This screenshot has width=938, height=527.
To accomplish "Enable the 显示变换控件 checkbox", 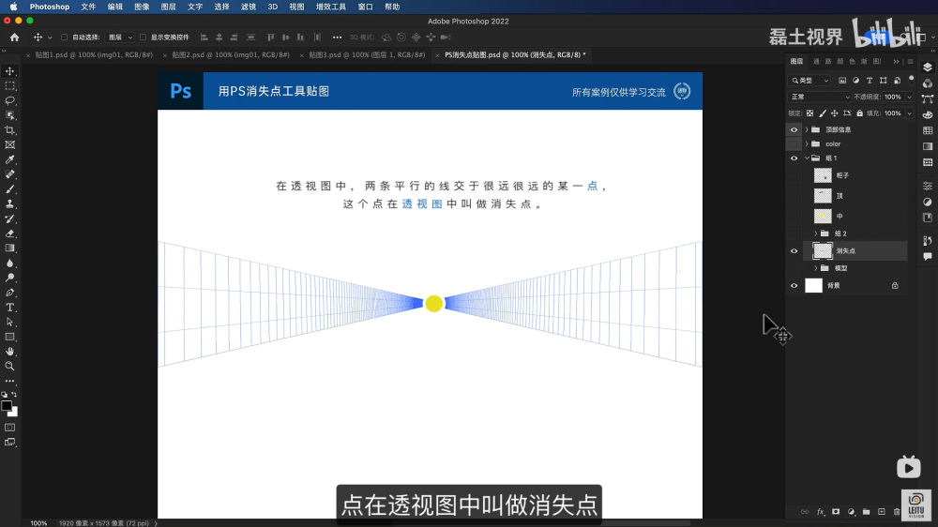I will tap(143, 38).
